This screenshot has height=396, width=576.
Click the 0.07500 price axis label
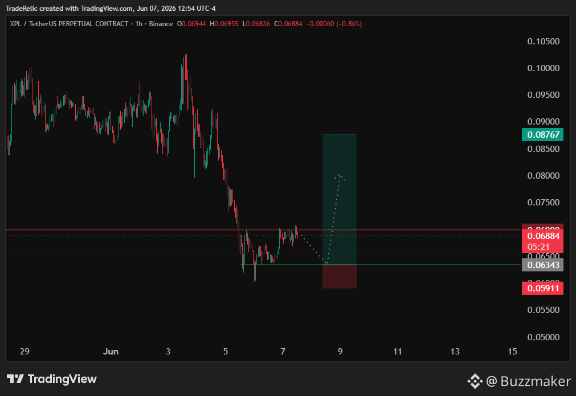tap(544, 203)
